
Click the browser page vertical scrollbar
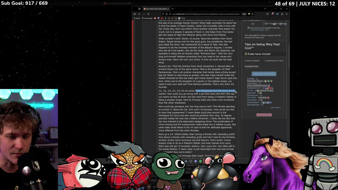[289, 57]
